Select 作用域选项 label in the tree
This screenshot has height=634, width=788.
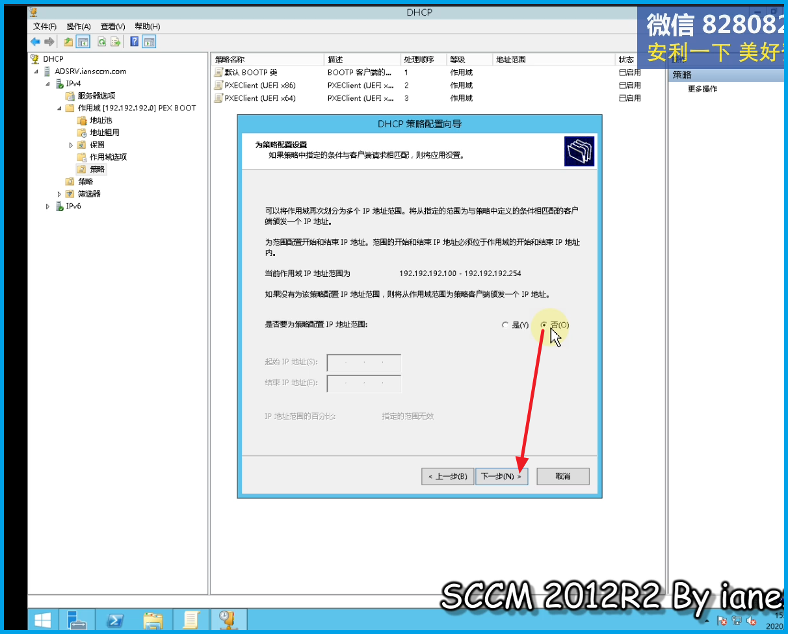[x=108, y=157]
